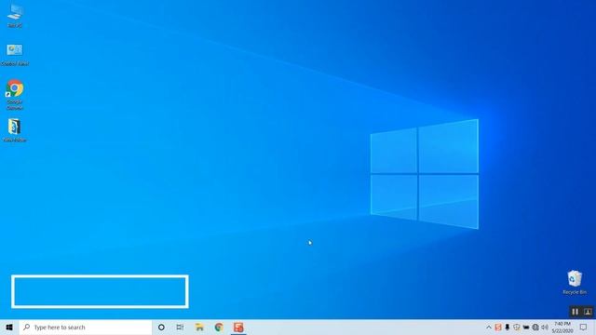This screenshot has width=596, height=335.
Task: Select the Control Panel desktop icon
Action: click(x=15, y=55)
